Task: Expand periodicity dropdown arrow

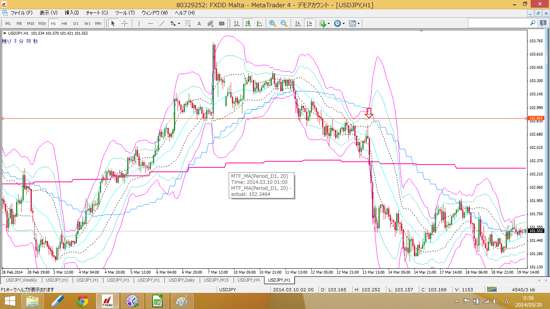Action: (343, 23)
